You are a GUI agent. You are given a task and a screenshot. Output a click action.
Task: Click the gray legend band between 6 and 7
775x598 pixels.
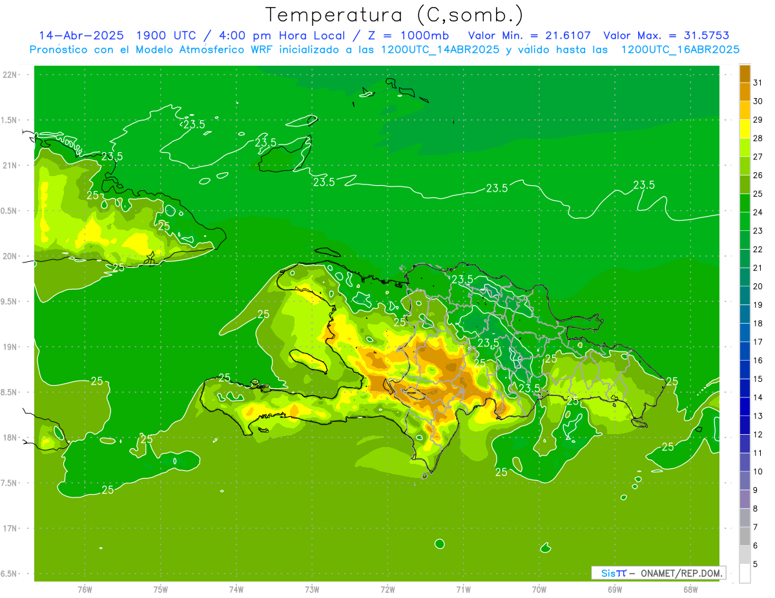(x=745, y=536)
